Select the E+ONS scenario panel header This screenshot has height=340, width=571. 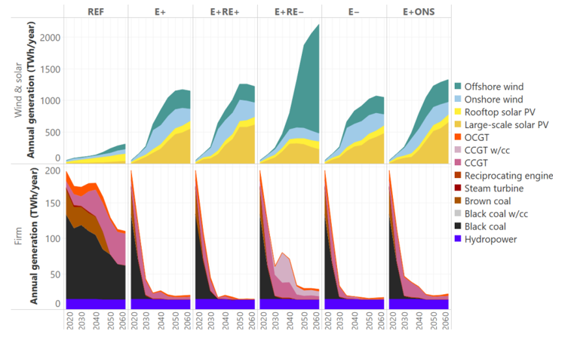click(417, 10)
